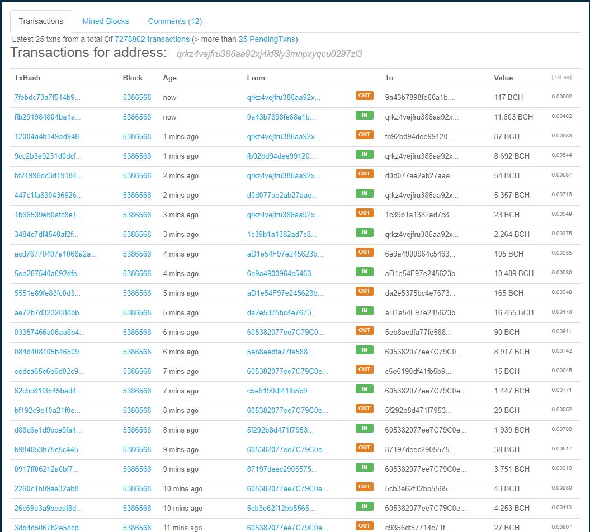The height and width of the screenshot is (532, 590).
Task: Click the Age column header
Action: pyautogui.click(x=169, y=78)
